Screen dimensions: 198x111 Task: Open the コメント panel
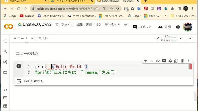[x=142, y=27]
